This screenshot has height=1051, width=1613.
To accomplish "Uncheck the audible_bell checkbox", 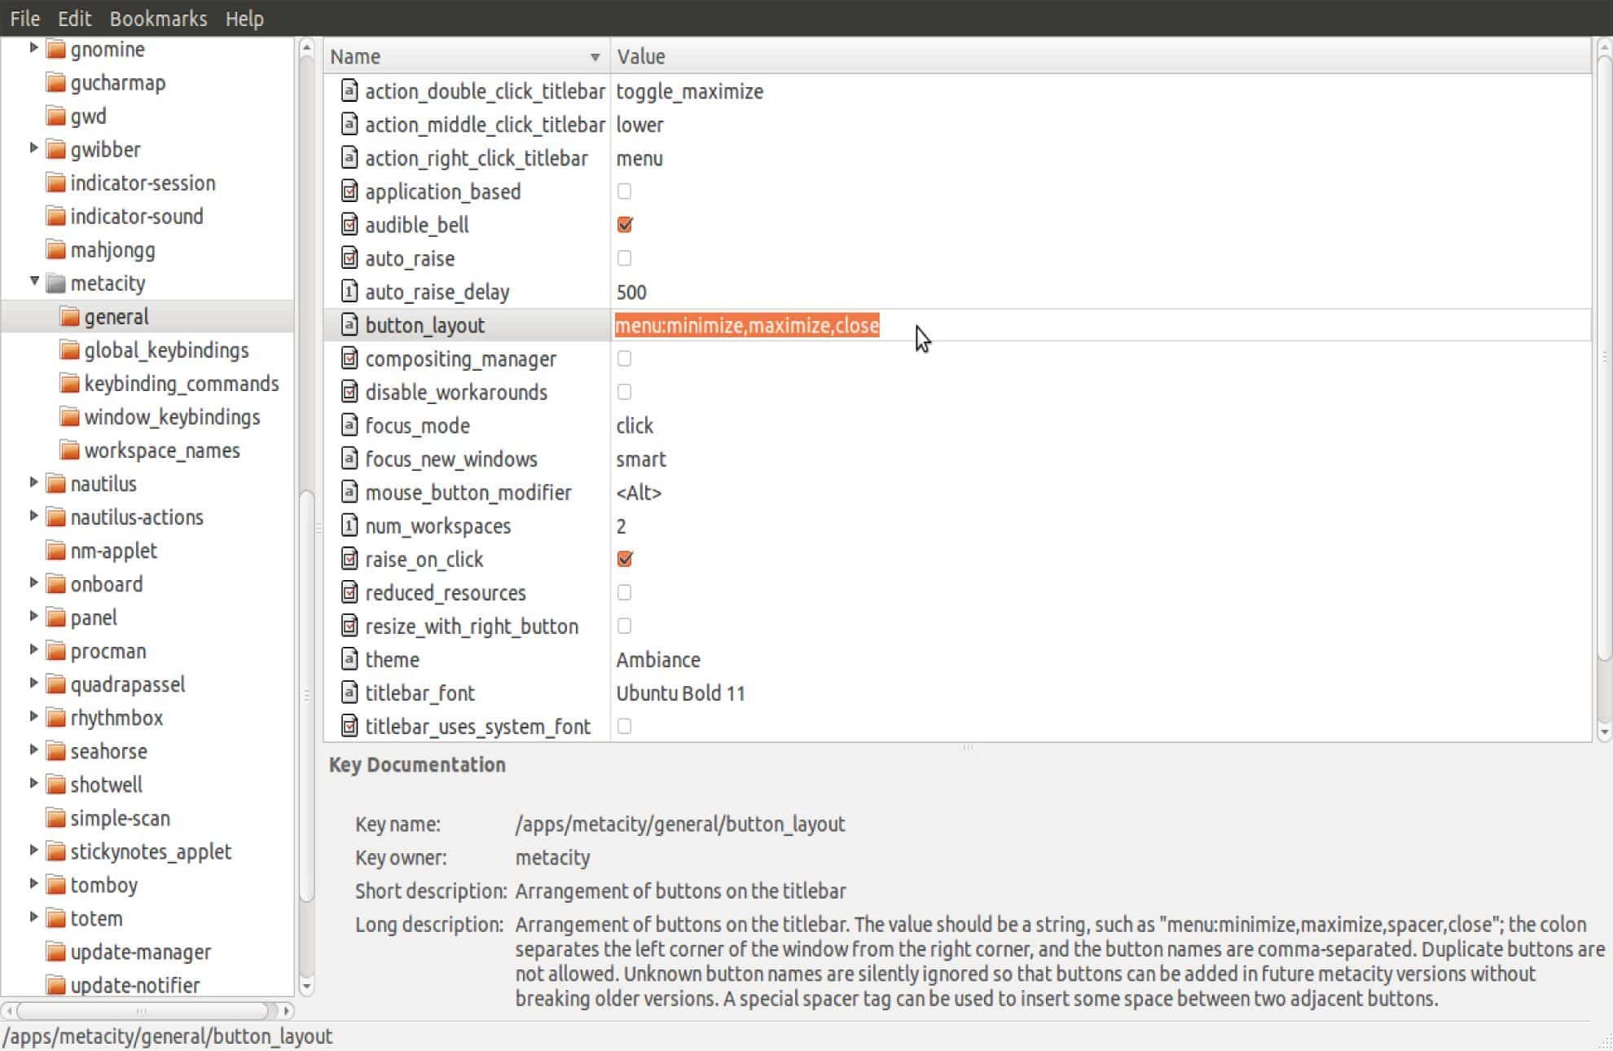I will point(625,225).
